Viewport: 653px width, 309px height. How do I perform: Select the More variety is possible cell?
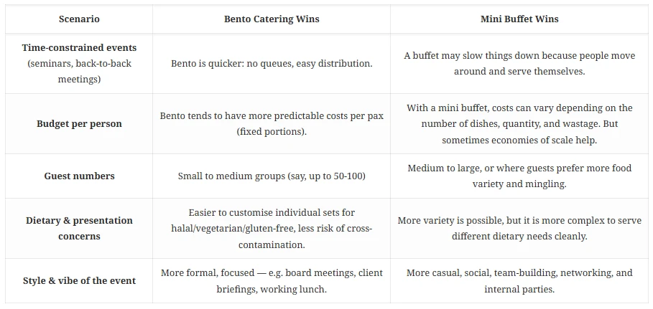[519, 228]
